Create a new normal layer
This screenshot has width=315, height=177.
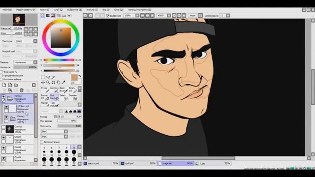coord(4,85)
